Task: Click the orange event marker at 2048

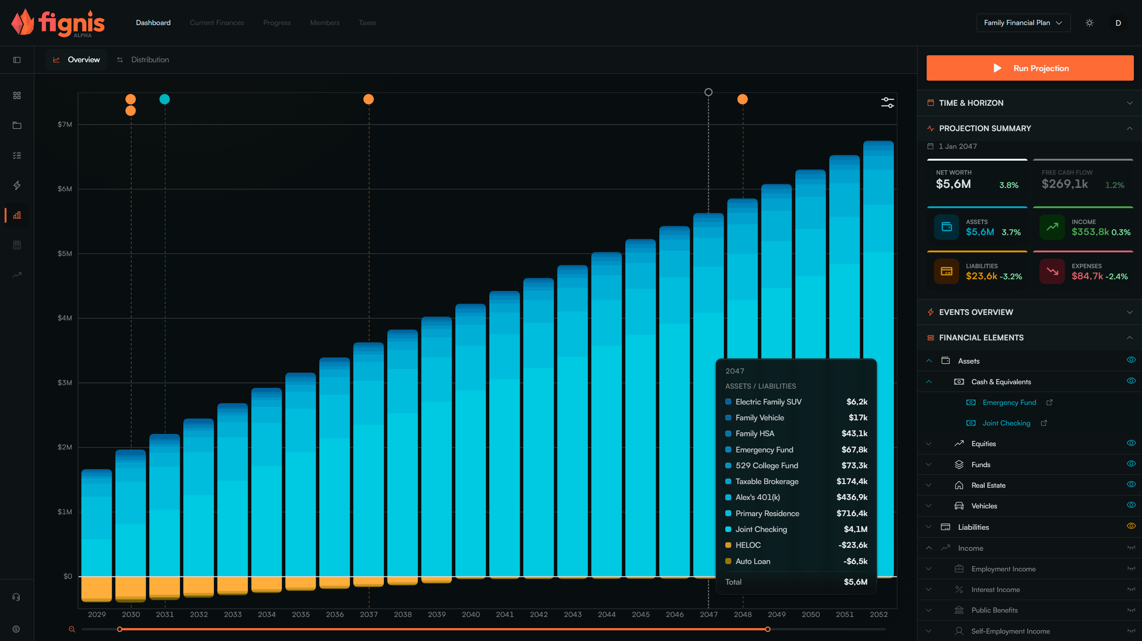Action: click(743, 99)
